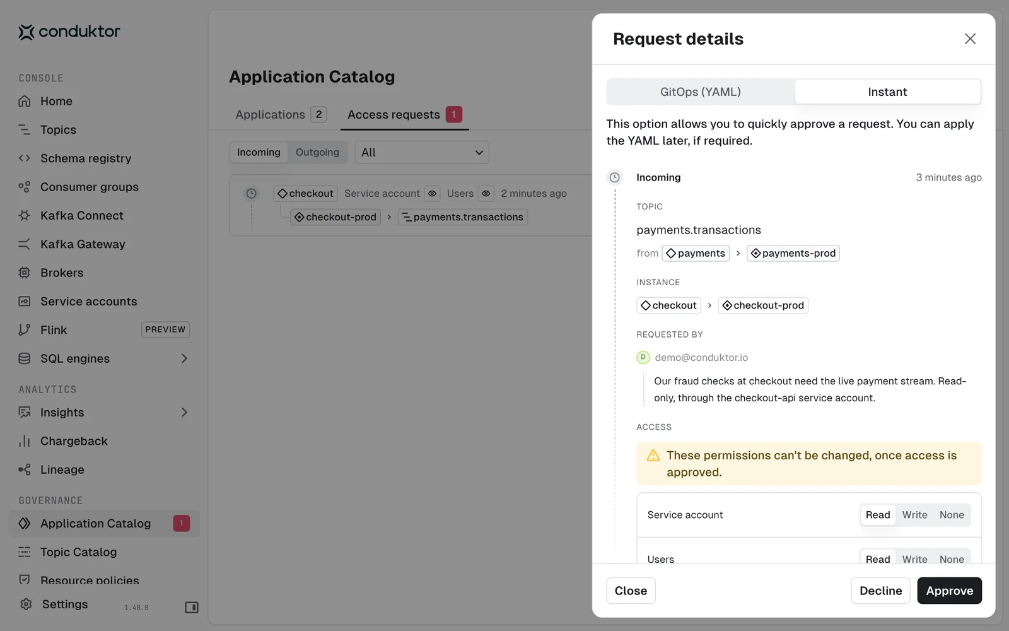Image resolution: width=1009 pixels, height=631 pixels.
Task: Switch the request list to Incoming
Action: [259, 152]
